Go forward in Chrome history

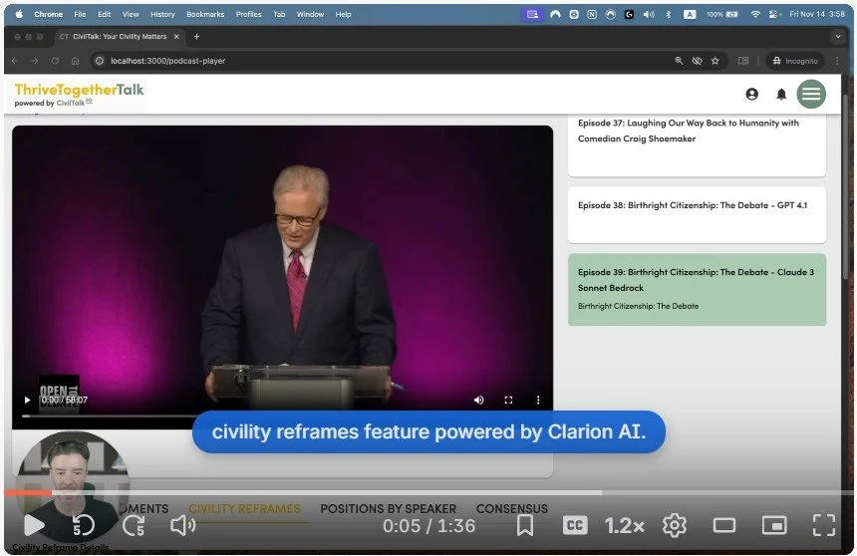35,61
